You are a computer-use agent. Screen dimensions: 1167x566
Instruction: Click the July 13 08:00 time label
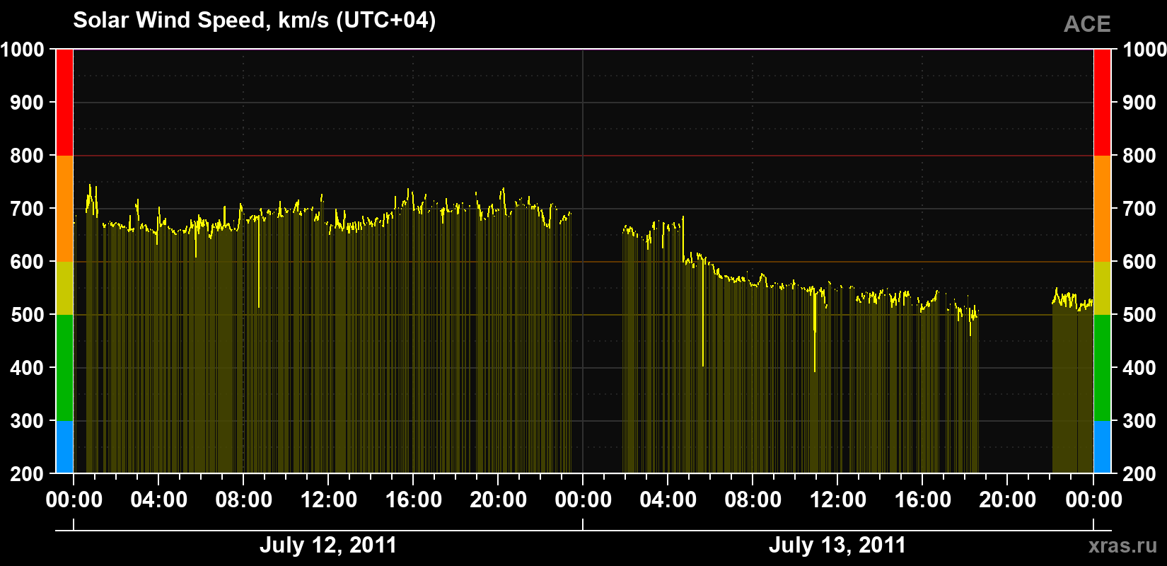753,500
